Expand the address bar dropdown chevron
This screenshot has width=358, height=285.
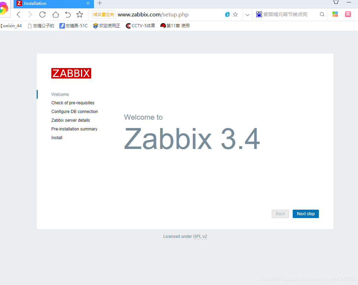pyautogui.click(x=247, y=15)
